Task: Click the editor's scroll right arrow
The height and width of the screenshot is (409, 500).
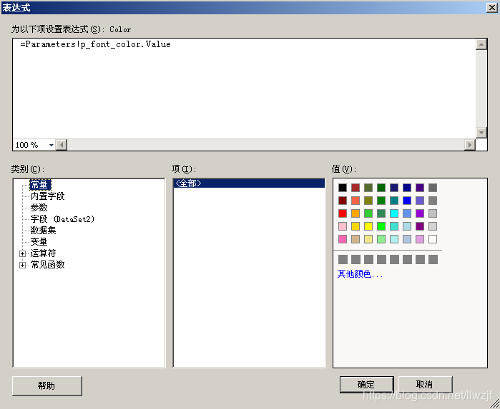Action: 469,145
